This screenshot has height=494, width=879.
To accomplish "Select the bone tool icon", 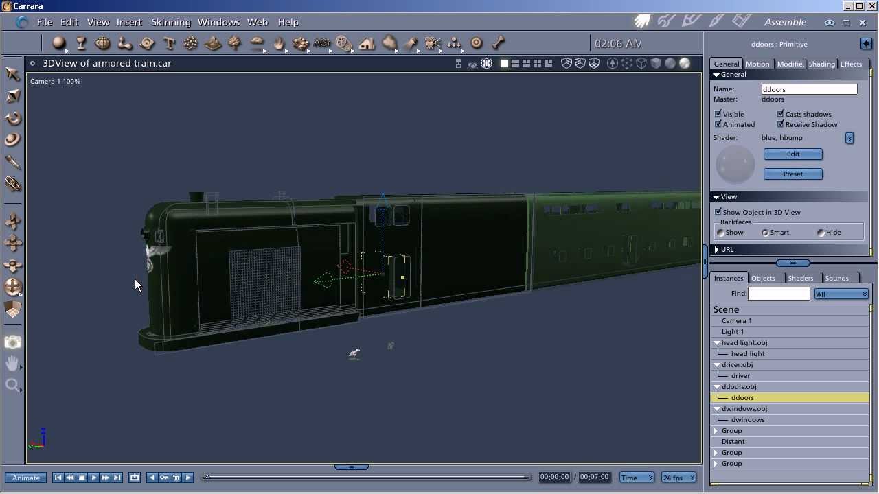I will pyautogui.click(x=499, y=43).
